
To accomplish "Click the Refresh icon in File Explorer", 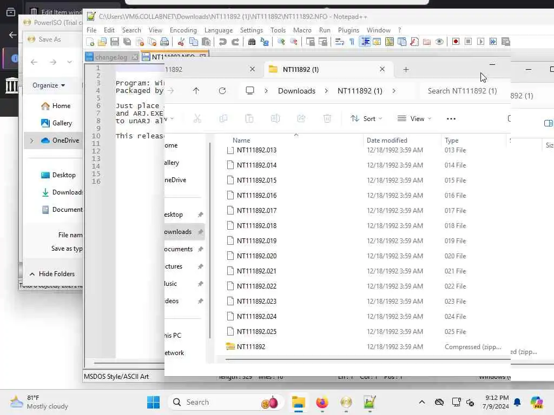I will click(x=222, y=91).
